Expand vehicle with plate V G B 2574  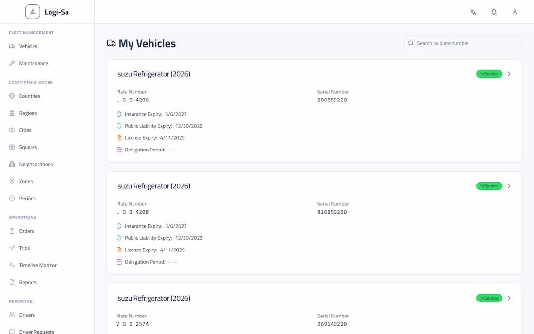point(509,298)
